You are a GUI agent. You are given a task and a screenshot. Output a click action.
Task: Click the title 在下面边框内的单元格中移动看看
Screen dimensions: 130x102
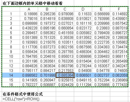pyautogui.click(x=33, y=3)
